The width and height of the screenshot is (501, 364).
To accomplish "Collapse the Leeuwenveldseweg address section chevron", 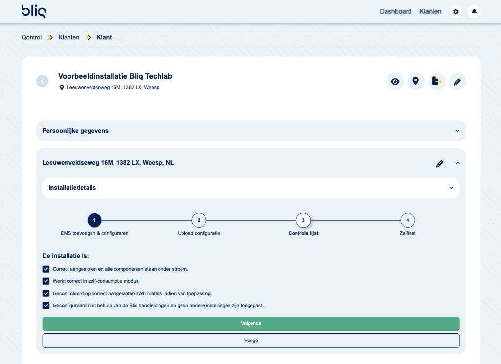I will click(458, 163).
